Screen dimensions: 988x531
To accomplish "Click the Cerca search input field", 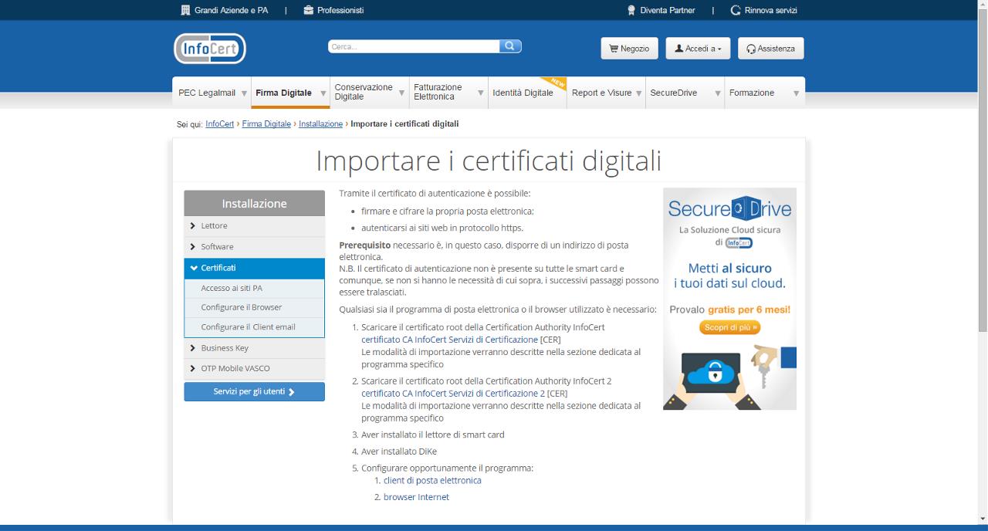I will tap(414, 46).
